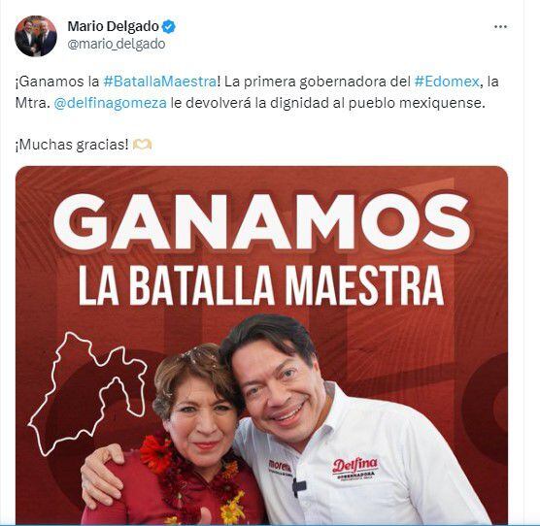Open the @mario_delgado handle link
540x526 pixels.
pos(117,44)
